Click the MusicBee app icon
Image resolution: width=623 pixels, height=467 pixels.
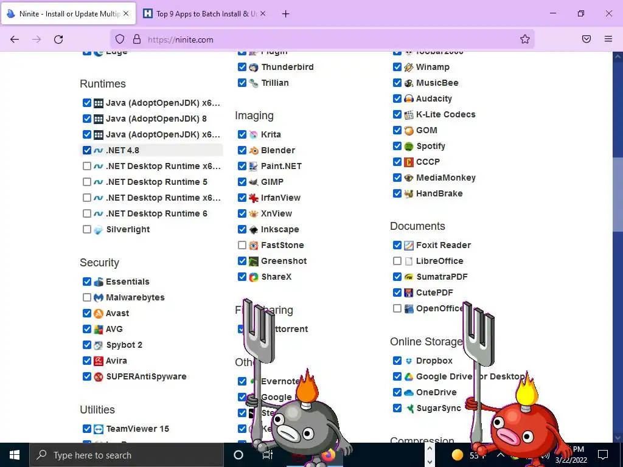point(409,83)
